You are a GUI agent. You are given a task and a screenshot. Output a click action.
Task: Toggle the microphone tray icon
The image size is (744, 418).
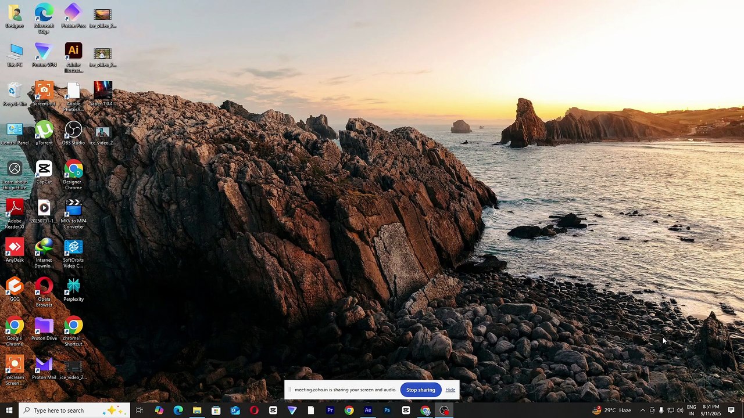tap(661, 410)
